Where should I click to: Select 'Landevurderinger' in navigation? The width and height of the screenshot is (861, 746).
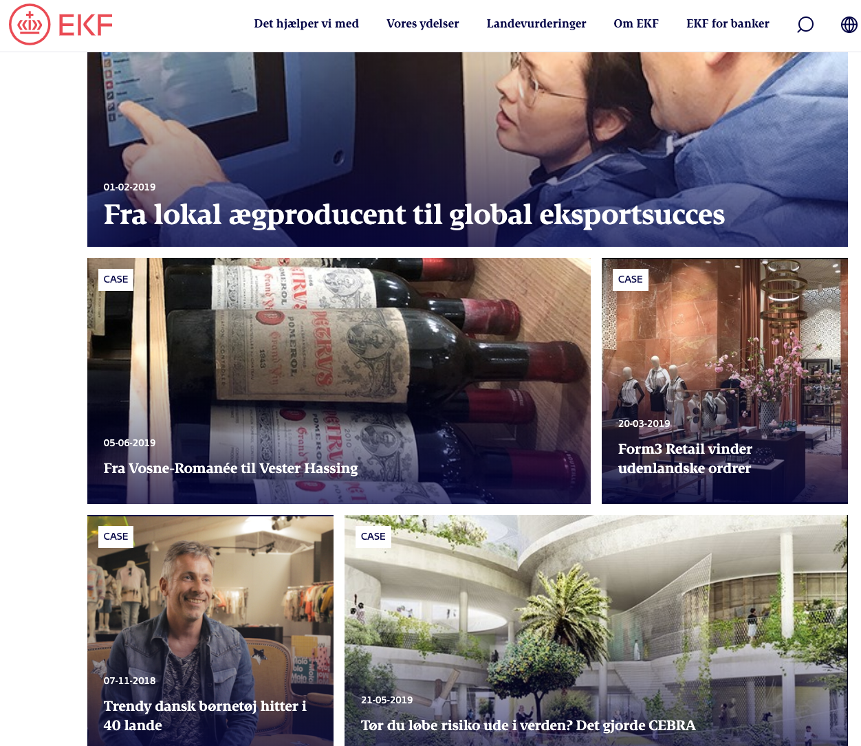pyautogui.click(x=536, y=24)
